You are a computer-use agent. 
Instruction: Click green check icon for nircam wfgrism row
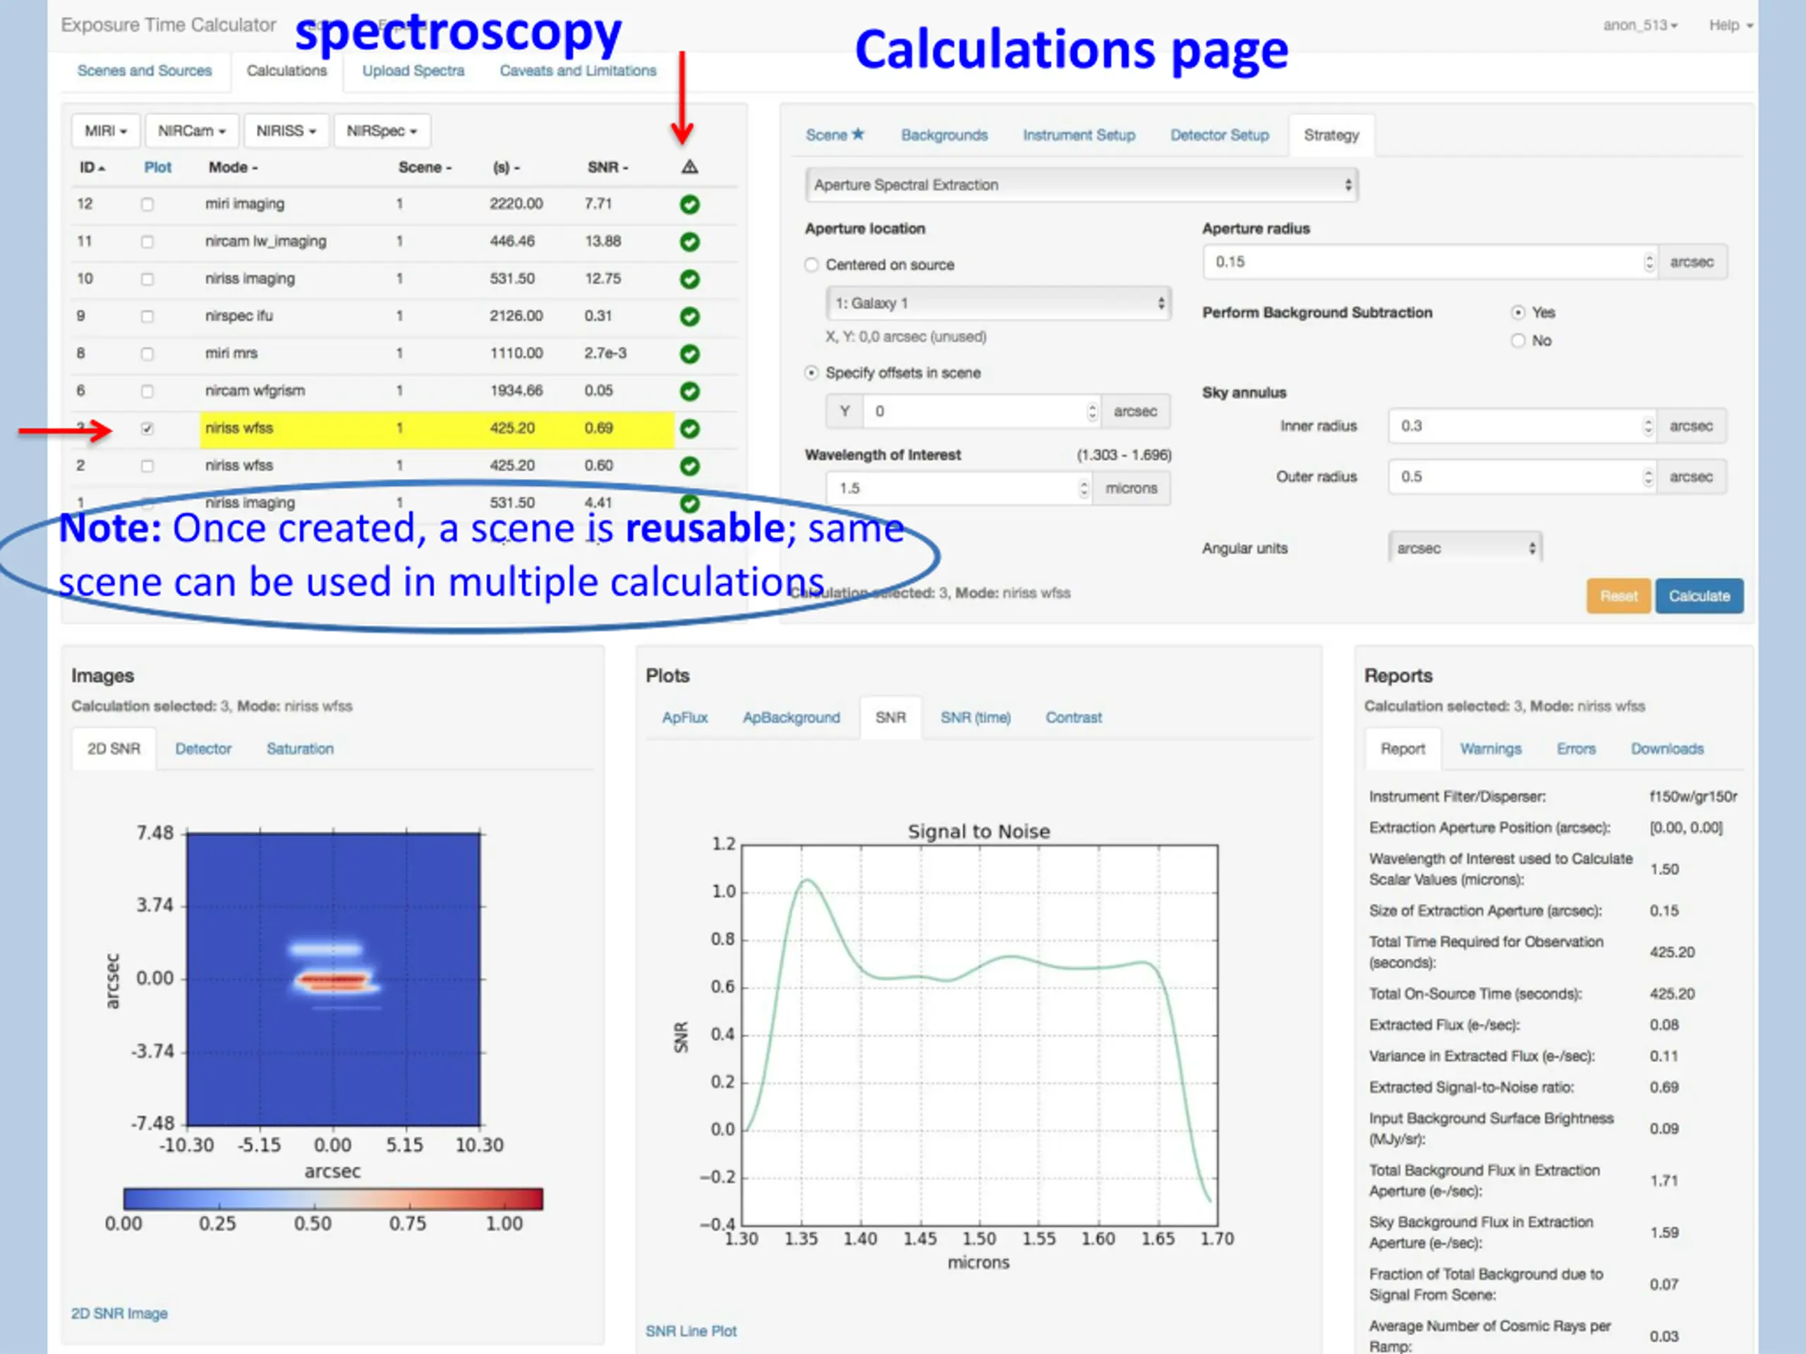click(x=689, y=391)
